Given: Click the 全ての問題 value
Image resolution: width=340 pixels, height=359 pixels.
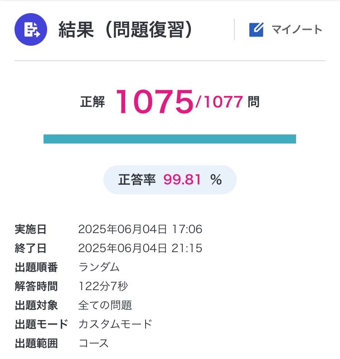Looking at the screenshot, I should (105, 305).
